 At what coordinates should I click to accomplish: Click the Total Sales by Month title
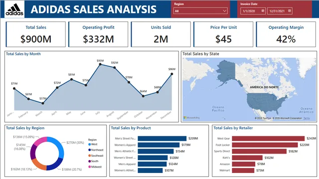[23, 54]
